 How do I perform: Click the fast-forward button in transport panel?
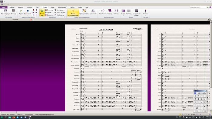coord(36,12)
